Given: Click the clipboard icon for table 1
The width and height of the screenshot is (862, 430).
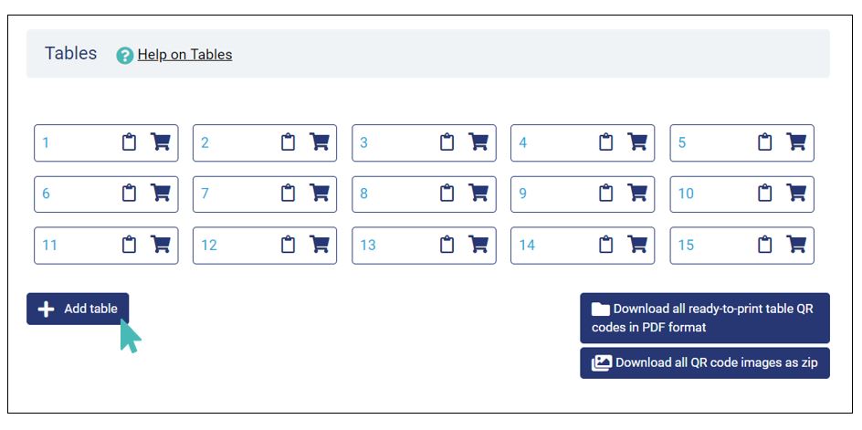Looking at the screenshot, I should click(x=129, y=142).
